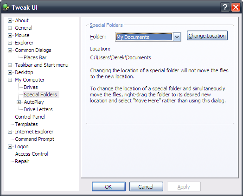Image resolution: width=243 pixels, height=196 pixels.
Task: Expand the General tree node
Action: click(10, 28)
